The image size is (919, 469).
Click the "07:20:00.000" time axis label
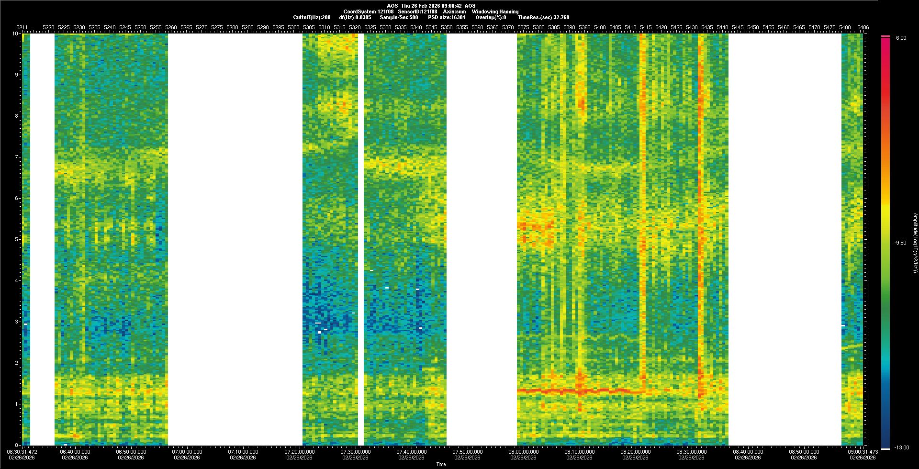tap(299, 451)
